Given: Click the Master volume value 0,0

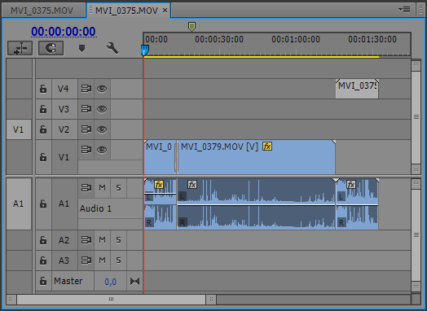Looking at the screenshot, I should tap(110, 282).
